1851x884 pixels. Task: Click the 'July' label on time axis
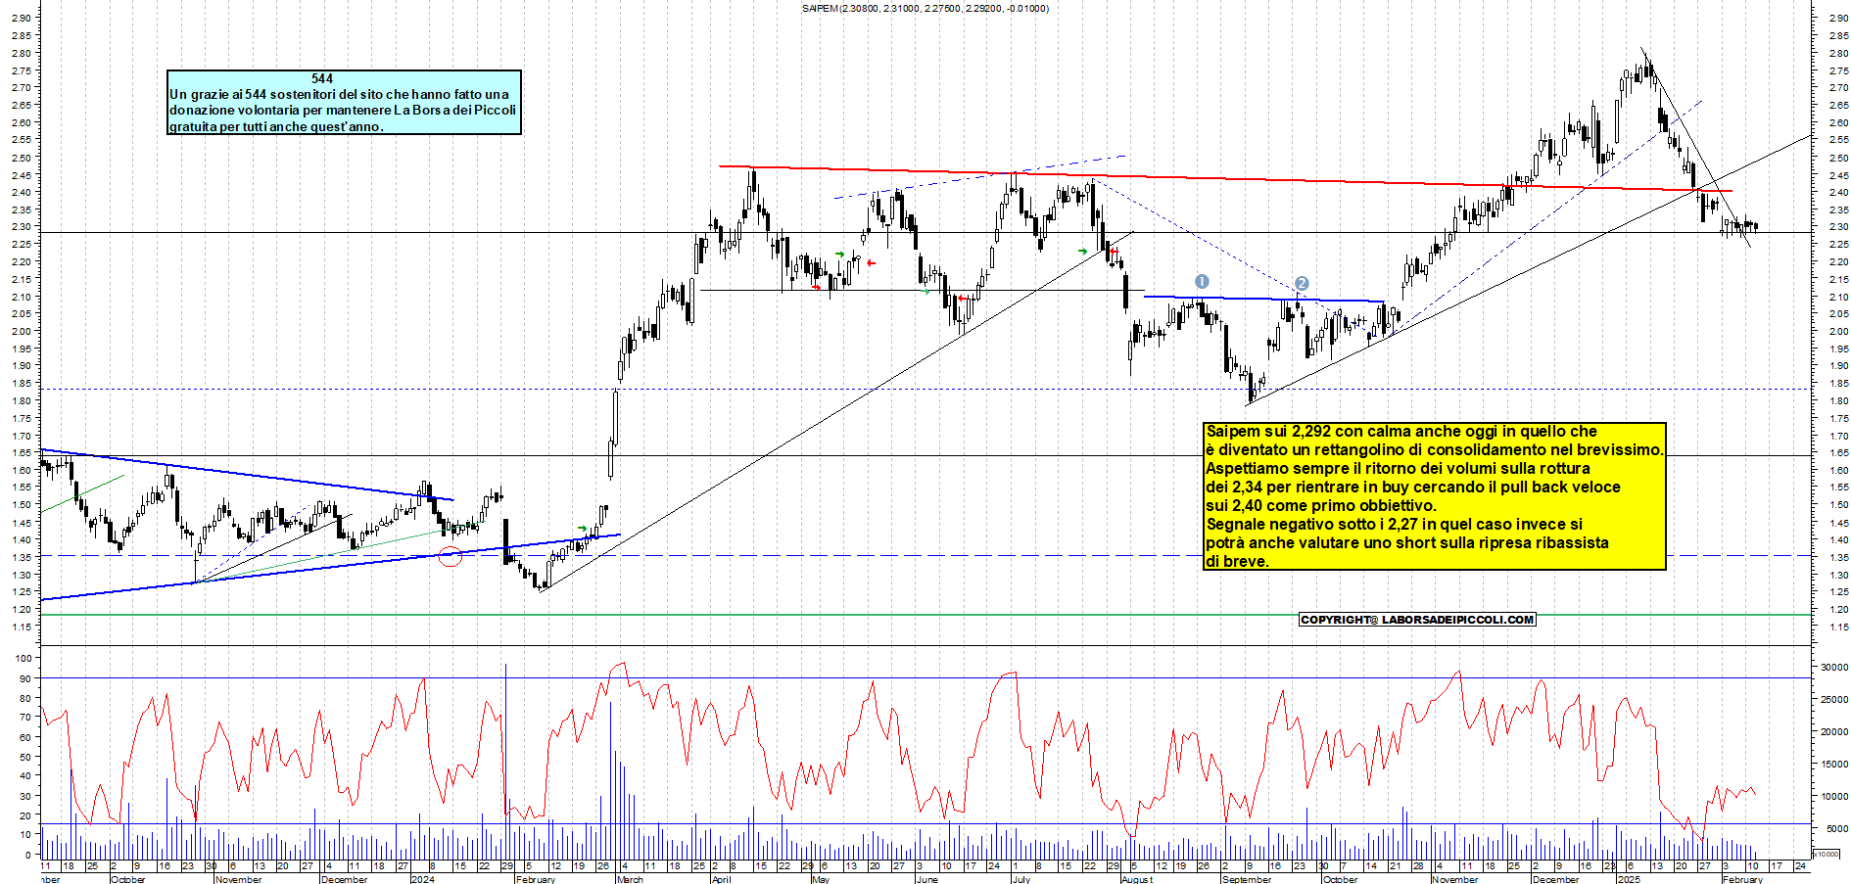[x=1021, y=879]
